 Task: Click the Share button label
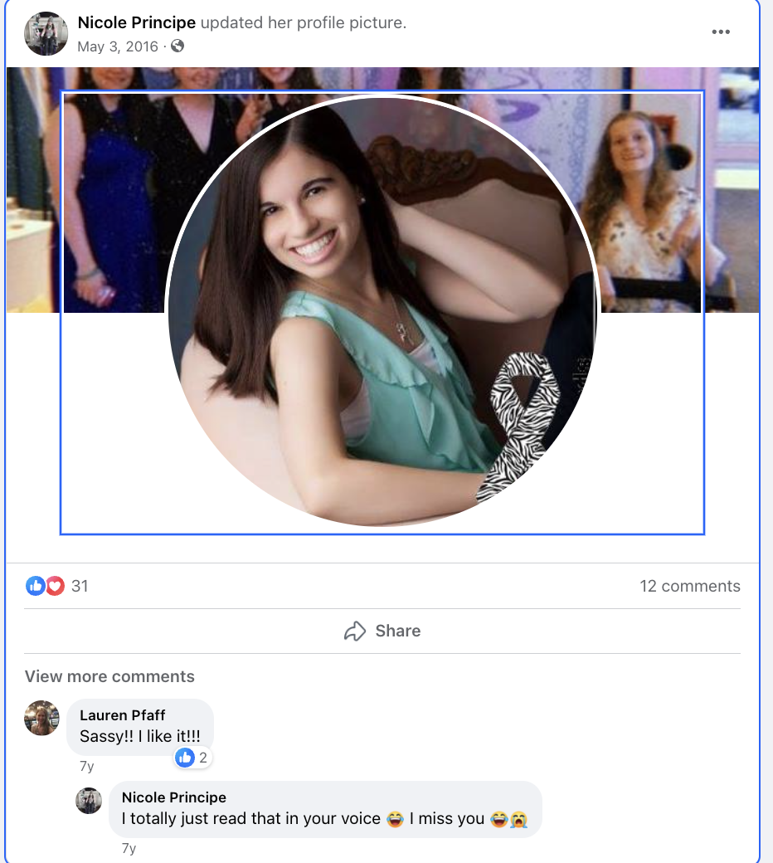[x=398, y=631]
